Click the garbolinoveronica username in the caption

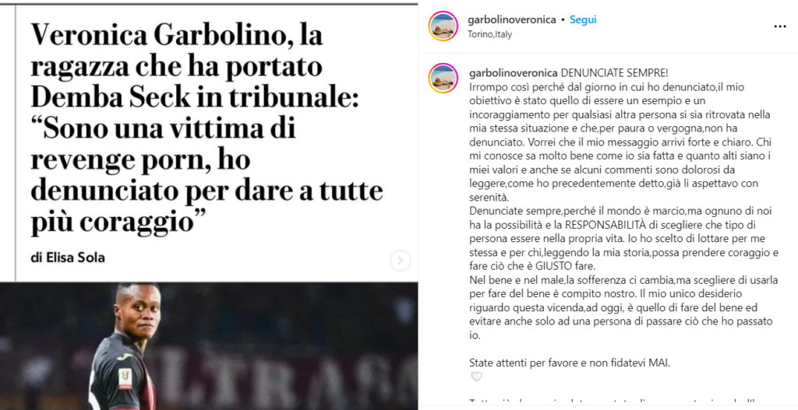click(512, 72)
